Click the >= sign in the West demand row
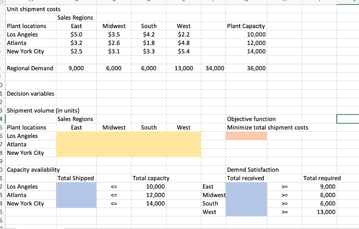The height and width of the screenshot is (229, 359). pyautogui.click(x=285, y=212)
